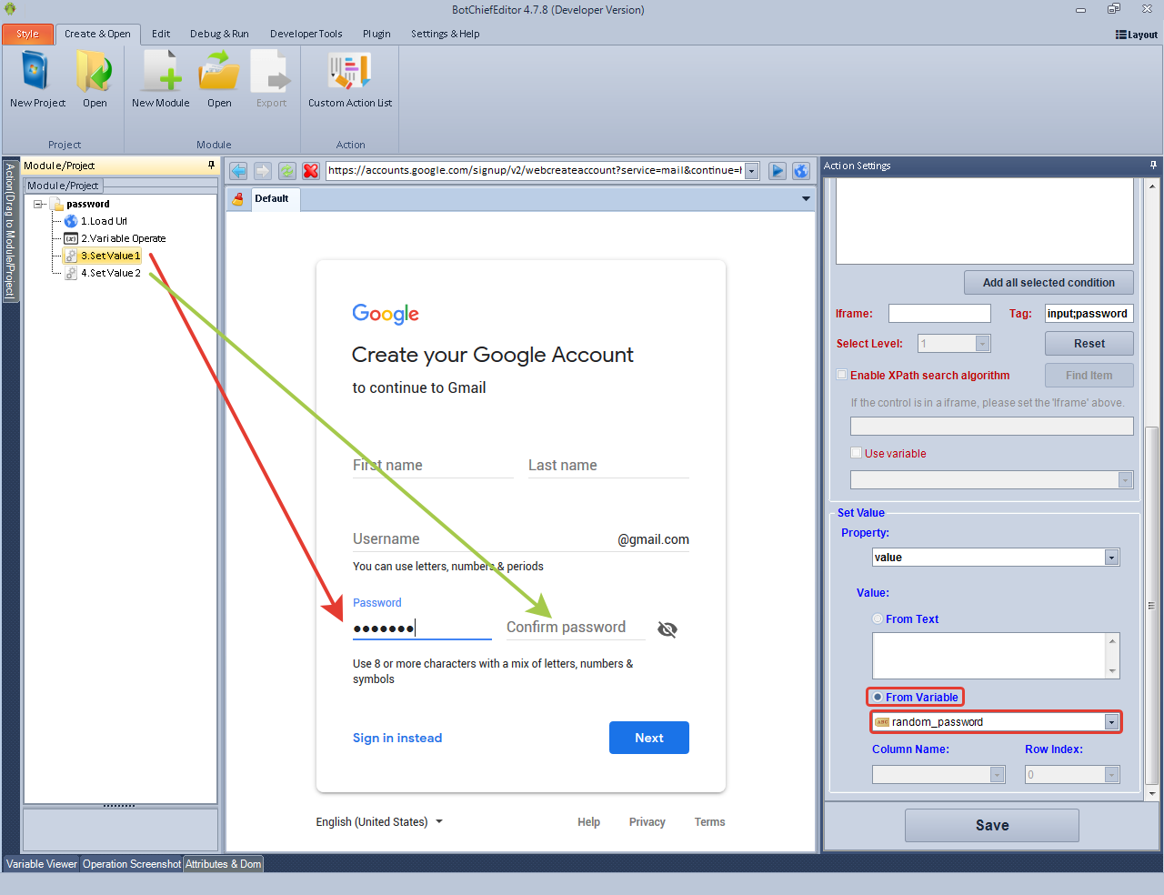Click the New Project icon
The width and height of the screenshot is (1164, 895).
click(x=36, y=73)
